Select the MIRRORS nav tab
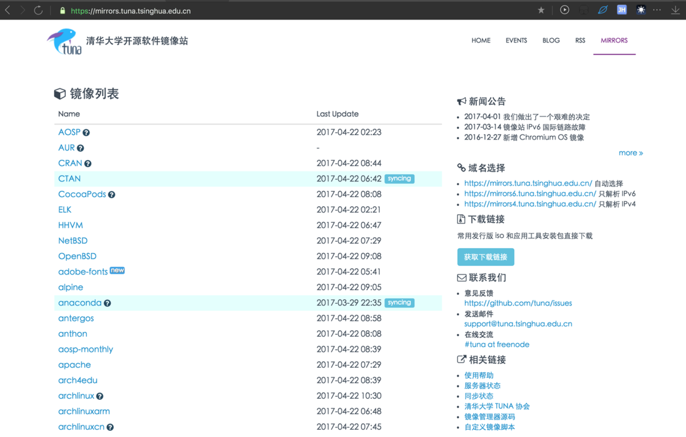The height and width of the screenshot is (437, 686). 614,40
